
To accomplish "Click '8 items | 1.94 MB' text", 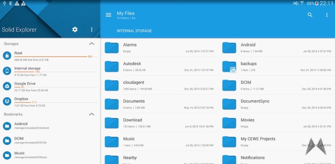I will (x=252, y=52).
